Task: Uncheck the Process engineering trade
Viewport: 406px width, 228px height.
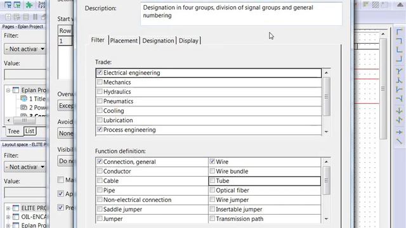Action: 100,129
